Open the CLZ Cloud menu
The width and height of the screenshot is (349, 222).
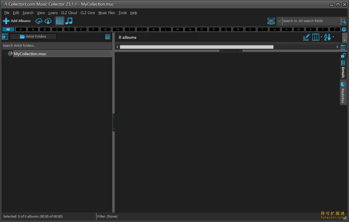click(69, 13)
